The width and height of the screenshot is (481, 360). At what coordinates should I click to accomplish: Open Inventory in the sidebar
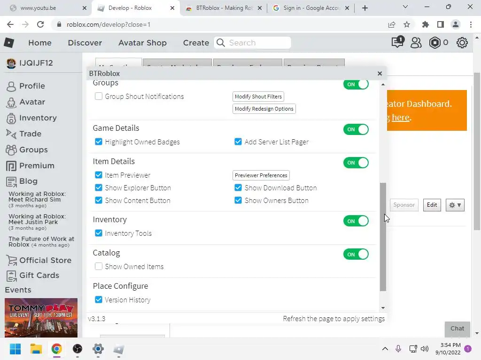(38, 118)
